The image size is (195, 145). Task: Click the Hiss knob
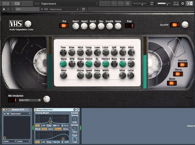(101, 26)
